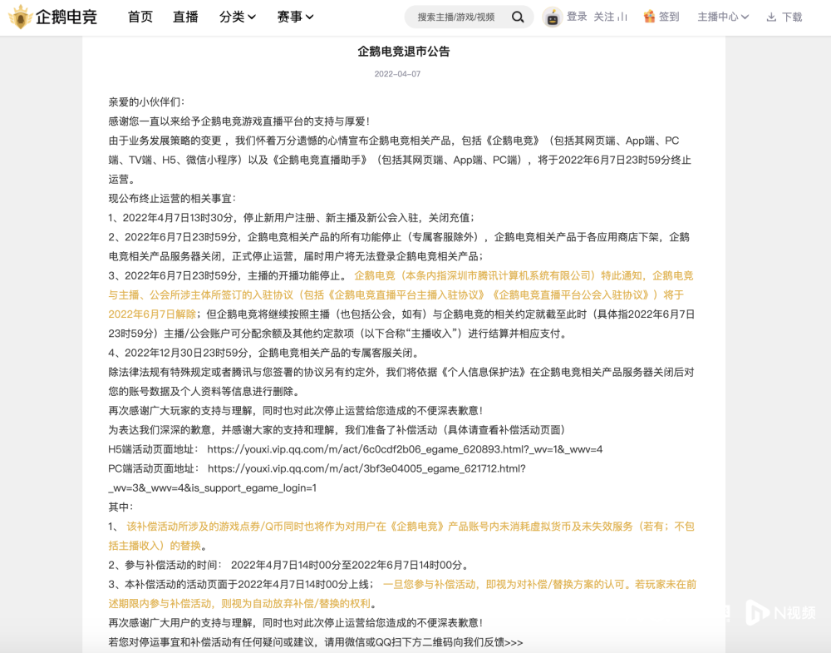Open the 主播中心 dropdown menu

tap(723, 17)
